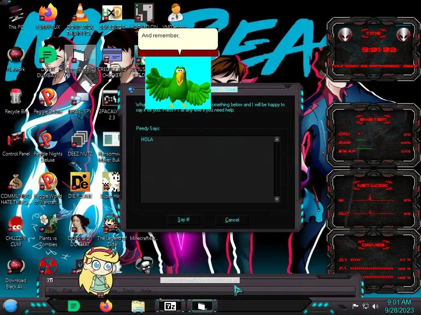Open the File menu in 7-Zip
Screen dimensions: 421x315
(x=53, y=291)
